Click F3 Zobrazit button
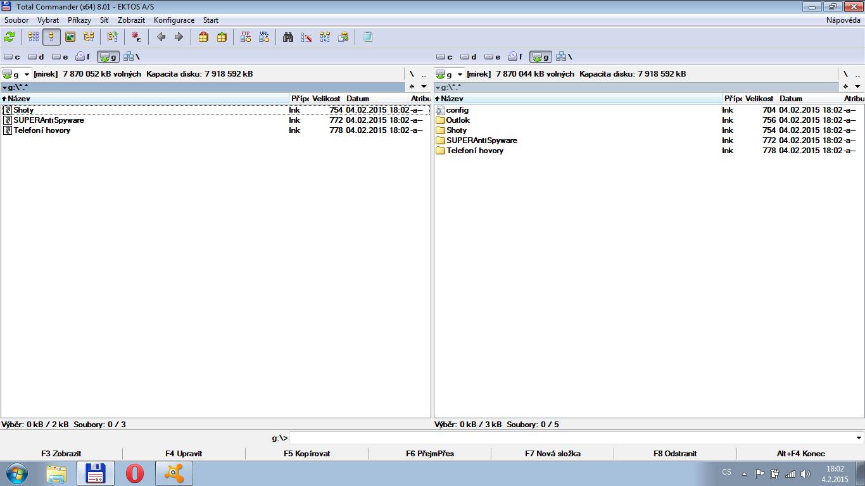 (x=61, y=453)
